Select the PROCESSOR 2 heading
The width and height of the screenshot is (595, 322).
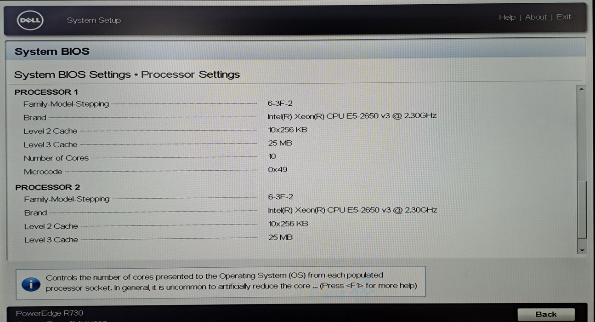tap(47, 187)
